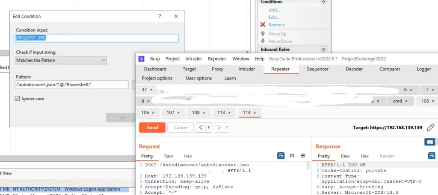Click the pencil icon to edit target
The height and width of the screenshot is (195, 438).
pyautogui.click(x=430, y=128)
